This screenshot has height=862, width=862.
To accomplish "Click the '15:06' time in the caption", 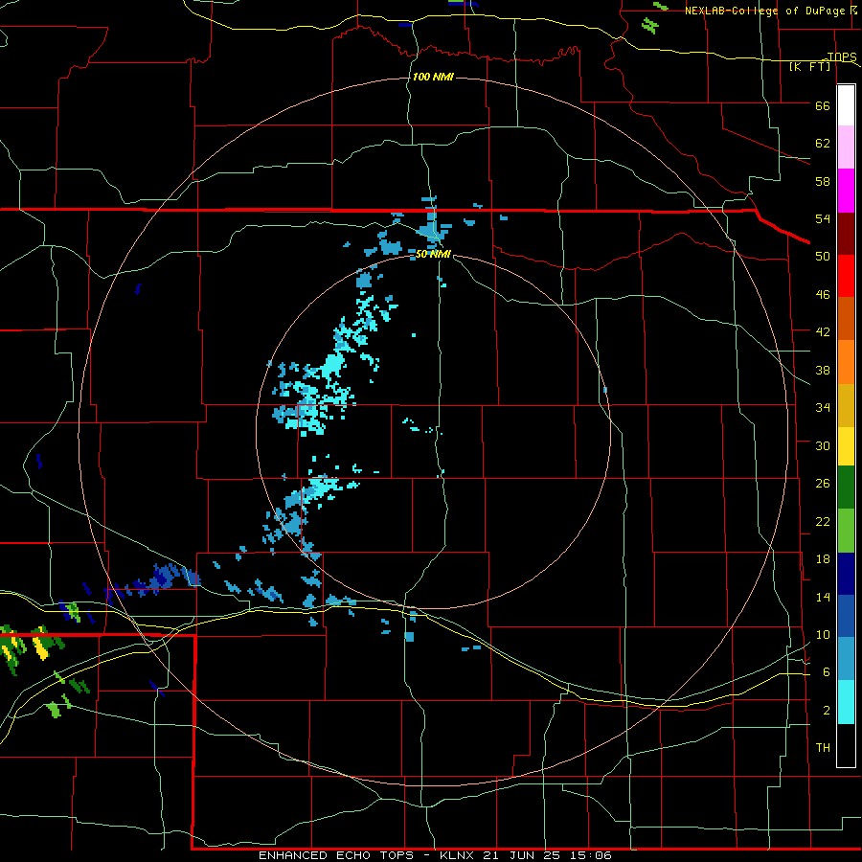I will click(590, 855).
